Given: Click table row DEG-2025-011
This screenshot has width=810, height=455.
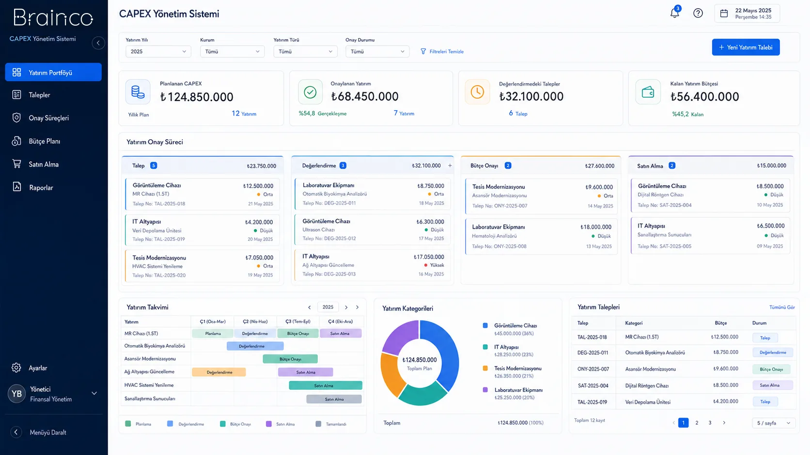Looking at the screenshot, I should pyautogui.click(x=685, y=352).
